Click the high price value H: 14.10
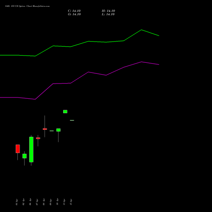Screen dimensions: 212x212 coord(108,11)
